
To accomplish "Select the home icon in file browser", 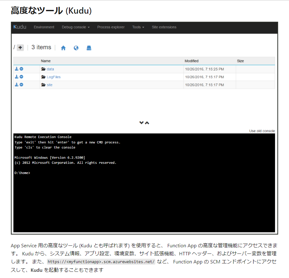I will (63, 47).
